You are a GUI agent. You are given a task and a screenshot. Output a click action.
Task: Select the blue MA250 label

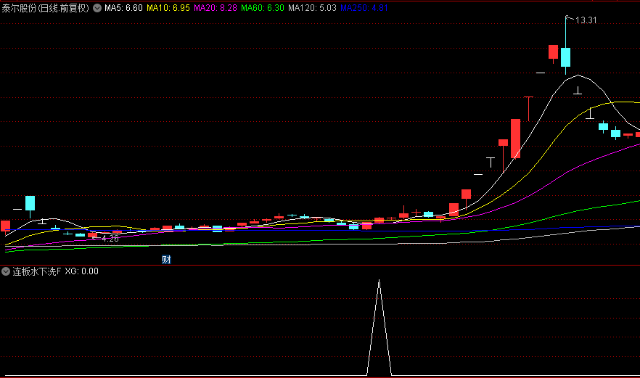click(364, 9)
